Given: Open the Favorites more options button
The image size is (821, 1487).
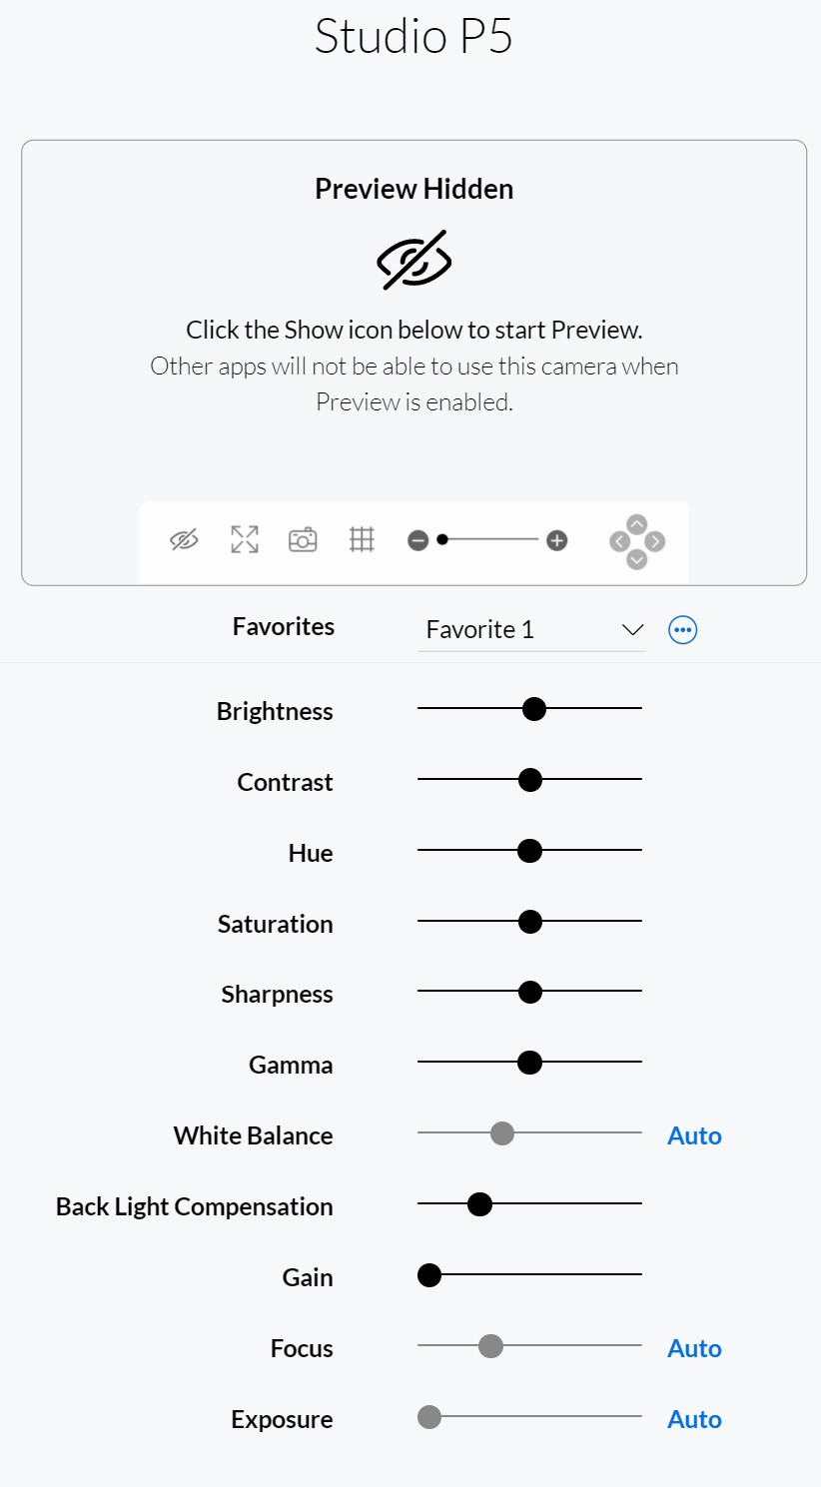Looking at the screenshot, I should coord(682,630).
